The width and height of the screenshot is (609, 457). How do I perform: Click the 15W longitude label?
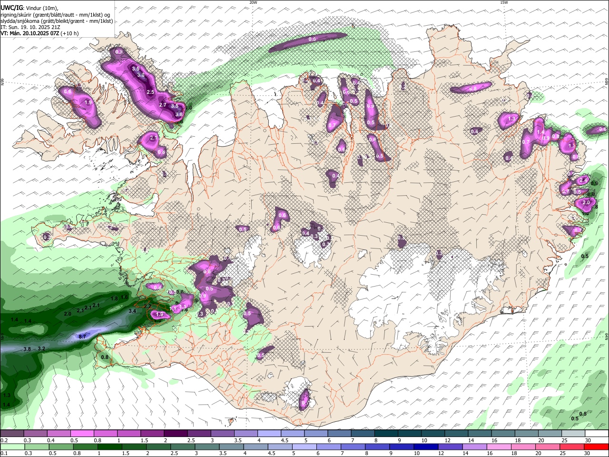coord(503,2)
